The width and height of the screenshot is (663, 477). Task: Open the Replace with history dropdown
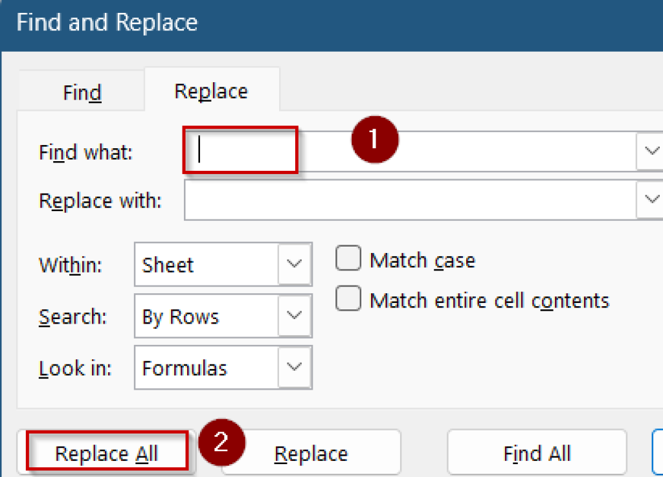pyautogui.click(x=652, y=199)
